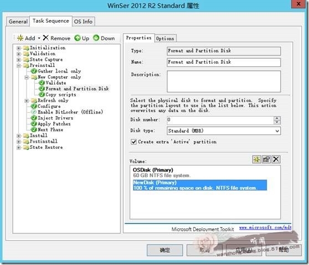
Task: Expand the Initialization folder
Action: (18, 48)
